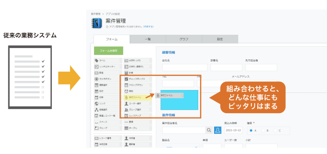Pick the 時刻 clock icon
The height and width of the screenshot is (154, 327).
pyautogui.click(x=126, y=91)
